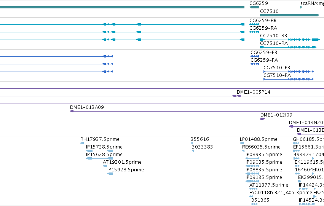Screen dimensions: 324x206
Task: Select the 355616 arrow glyph
Action: pyautogui.click(x=192, y=143)
